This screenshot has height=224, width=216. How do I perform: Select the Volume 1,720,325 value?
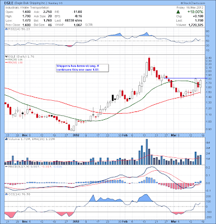click(196, 25)
